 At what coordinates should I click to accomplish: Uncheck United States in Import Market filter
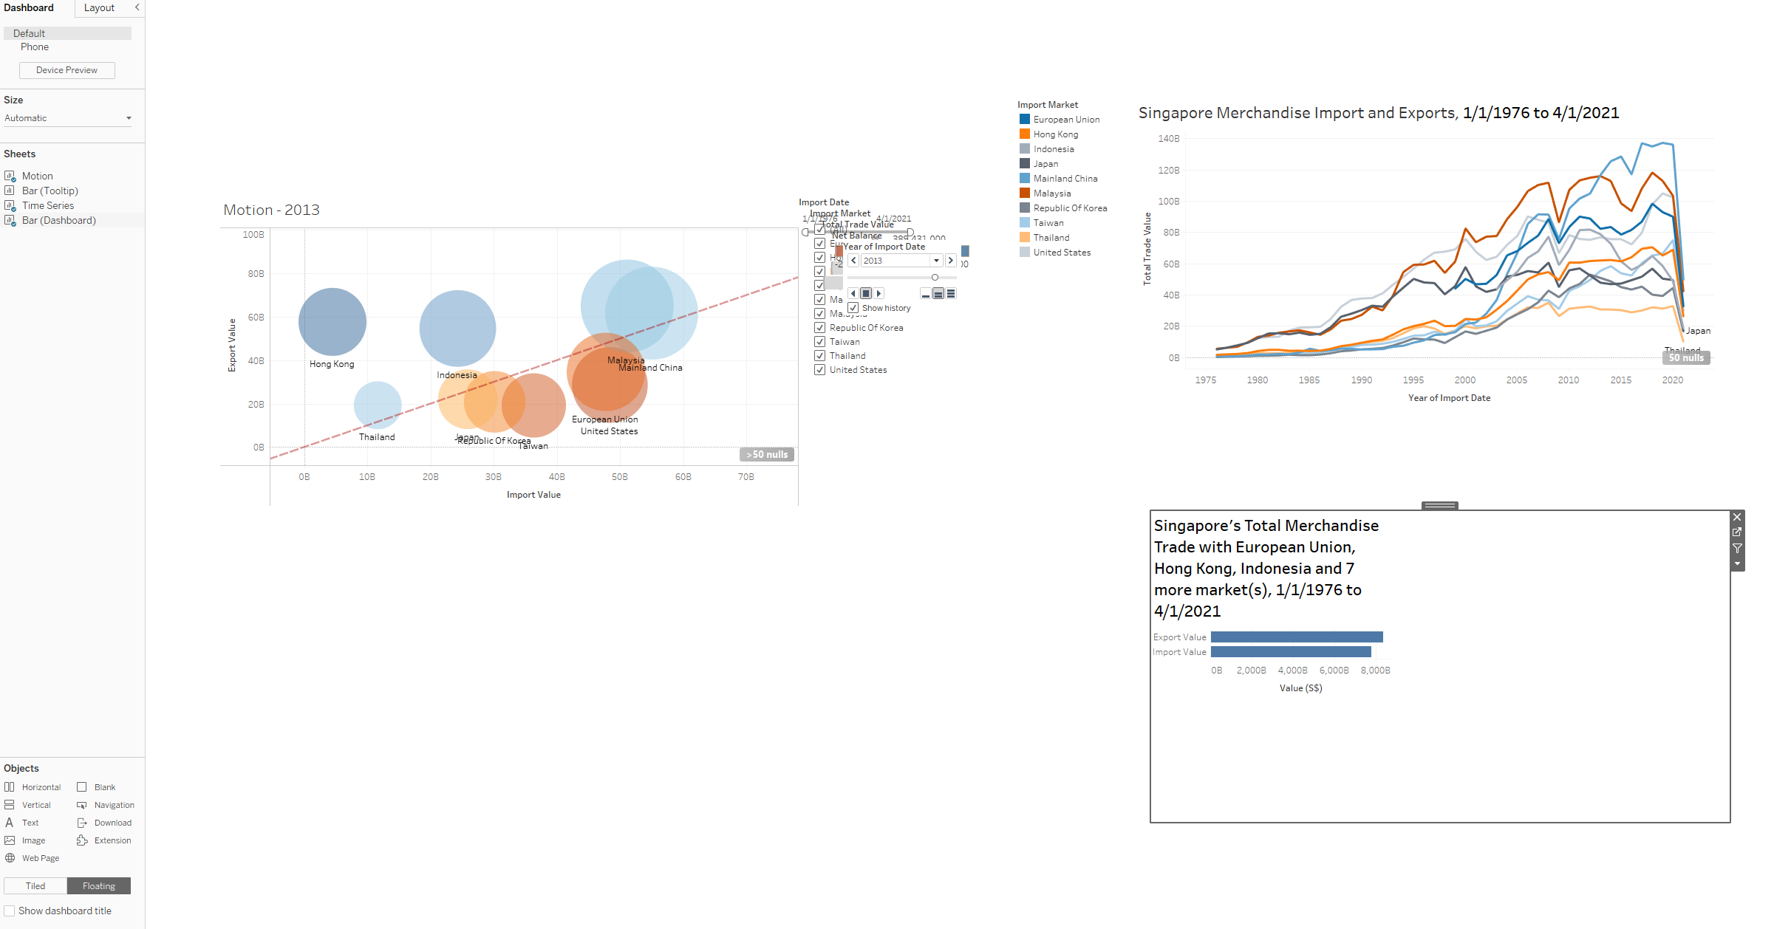point(819,370)
